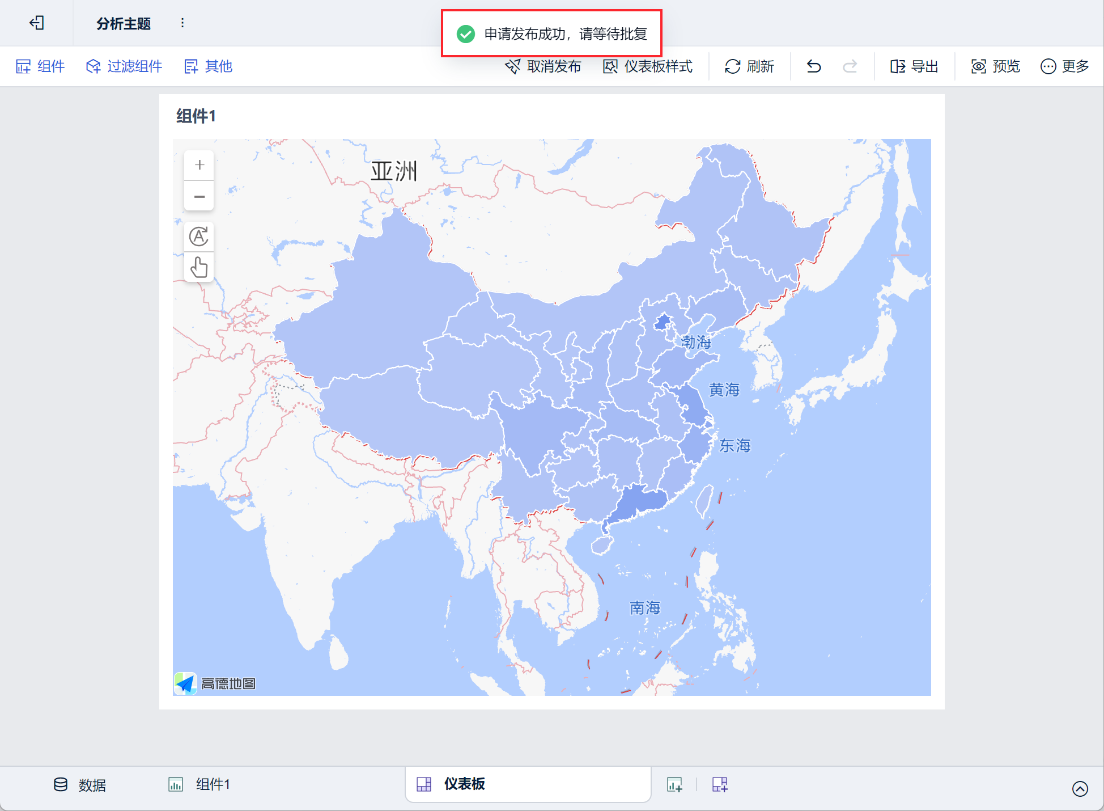Viewport: 1104px width, 811px height.
Task: Open the 其他 other components menu
Action: [x=209, y=66]
